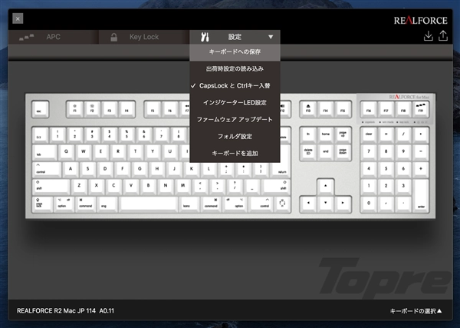Image resolution: width=460 pixels, height=328 pixels.
Task: Click the A key
Action: pyautogui.click(x=71, y=169)
